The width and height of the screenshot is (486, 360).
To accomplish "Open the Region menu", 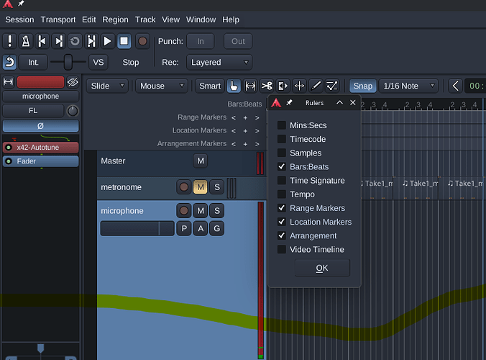I will click(115, 19).
